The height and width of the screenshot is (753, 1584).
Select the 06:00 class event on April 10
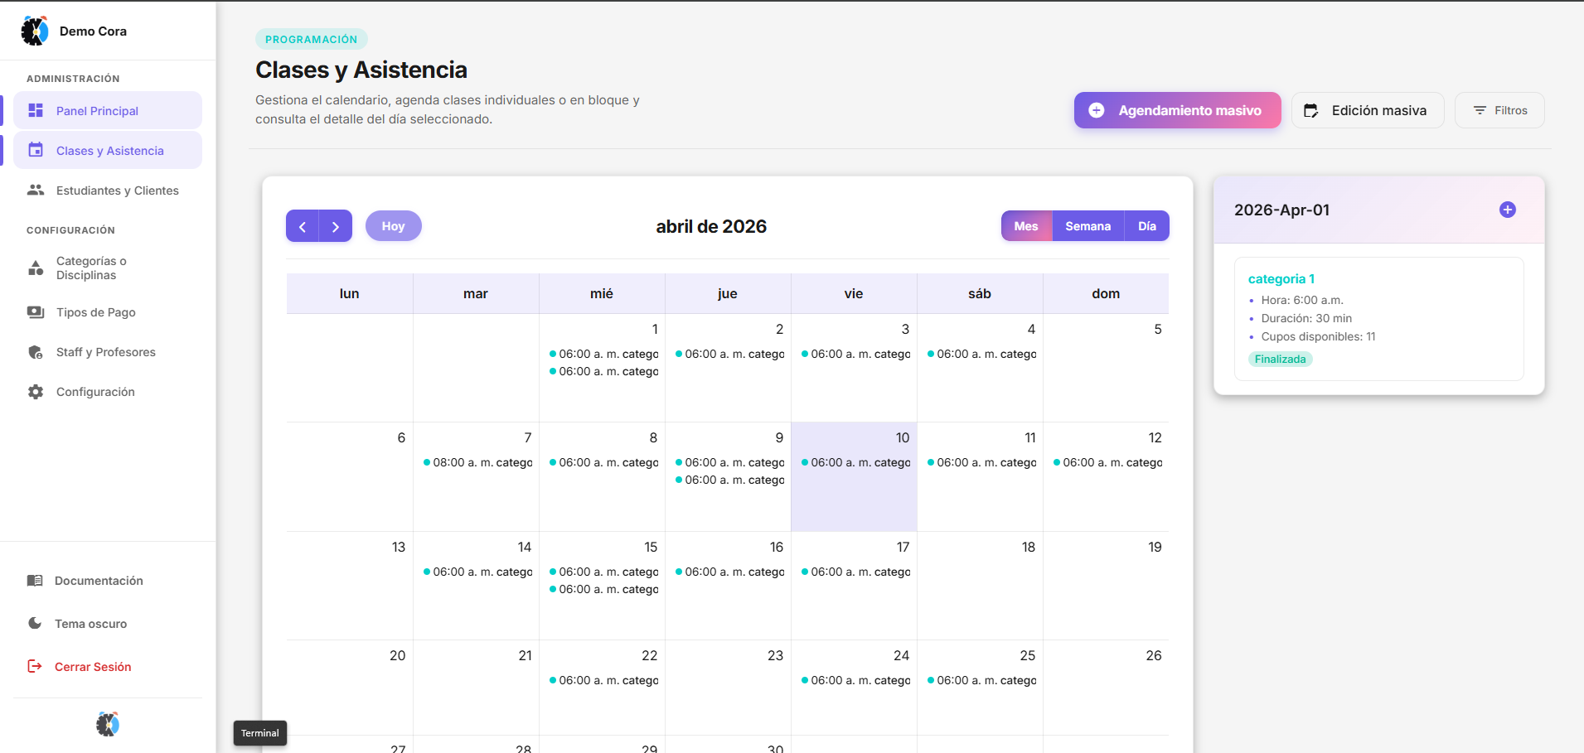855,462
